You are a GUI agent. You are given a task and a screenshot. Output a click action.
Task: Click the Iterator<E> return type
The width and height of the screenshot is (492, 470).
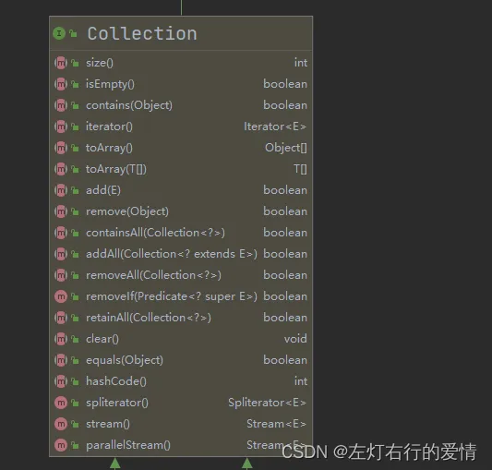(275, 127)
